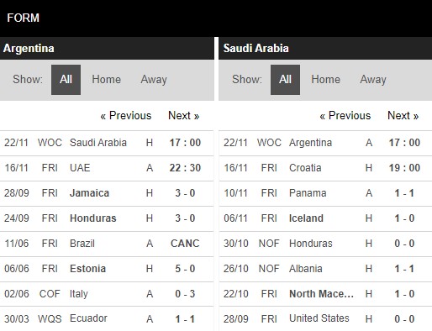Image resolution: width=432 pixels, height=331 pixels.
Task: Open North Macedonia 1-0 match row
Action: pyautogui.click(x=325, y=294)
